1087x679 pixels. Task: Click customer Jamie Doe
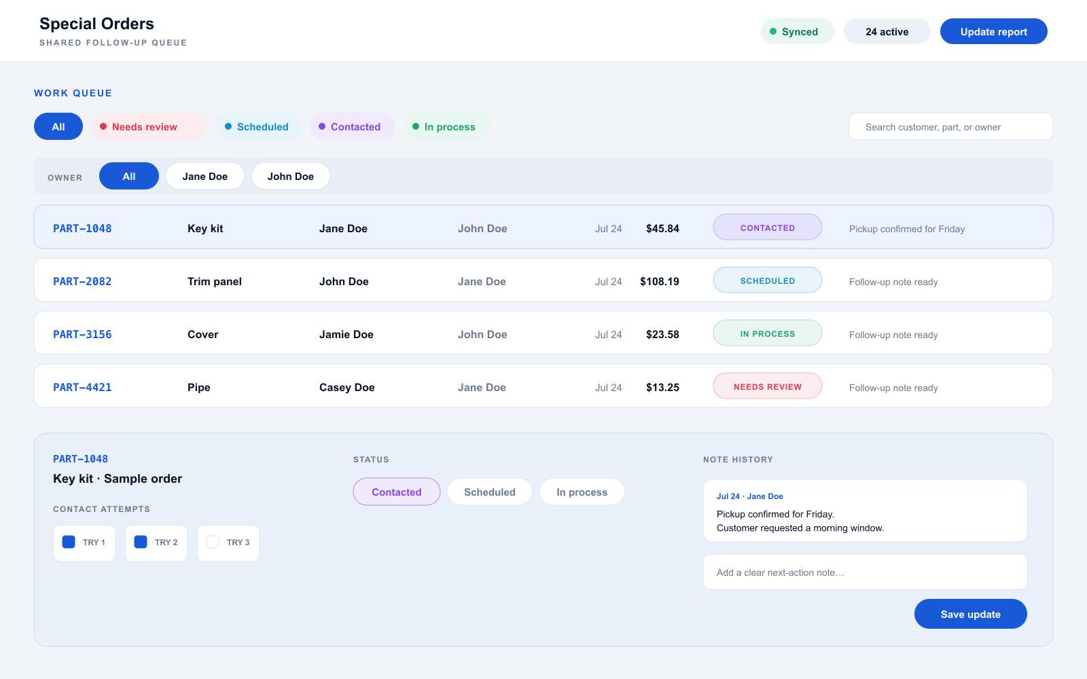[x=346, y=334]
